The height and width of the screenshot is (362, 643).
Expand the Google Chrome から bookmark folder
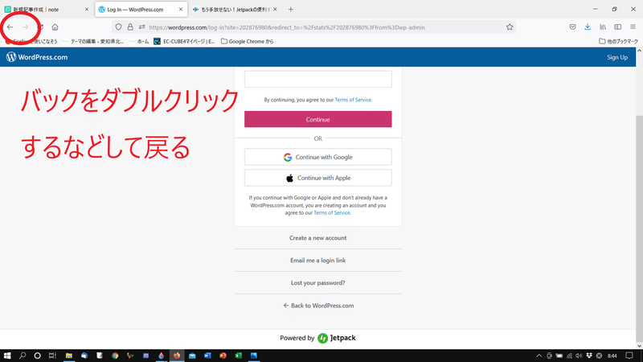pos(247,42)
